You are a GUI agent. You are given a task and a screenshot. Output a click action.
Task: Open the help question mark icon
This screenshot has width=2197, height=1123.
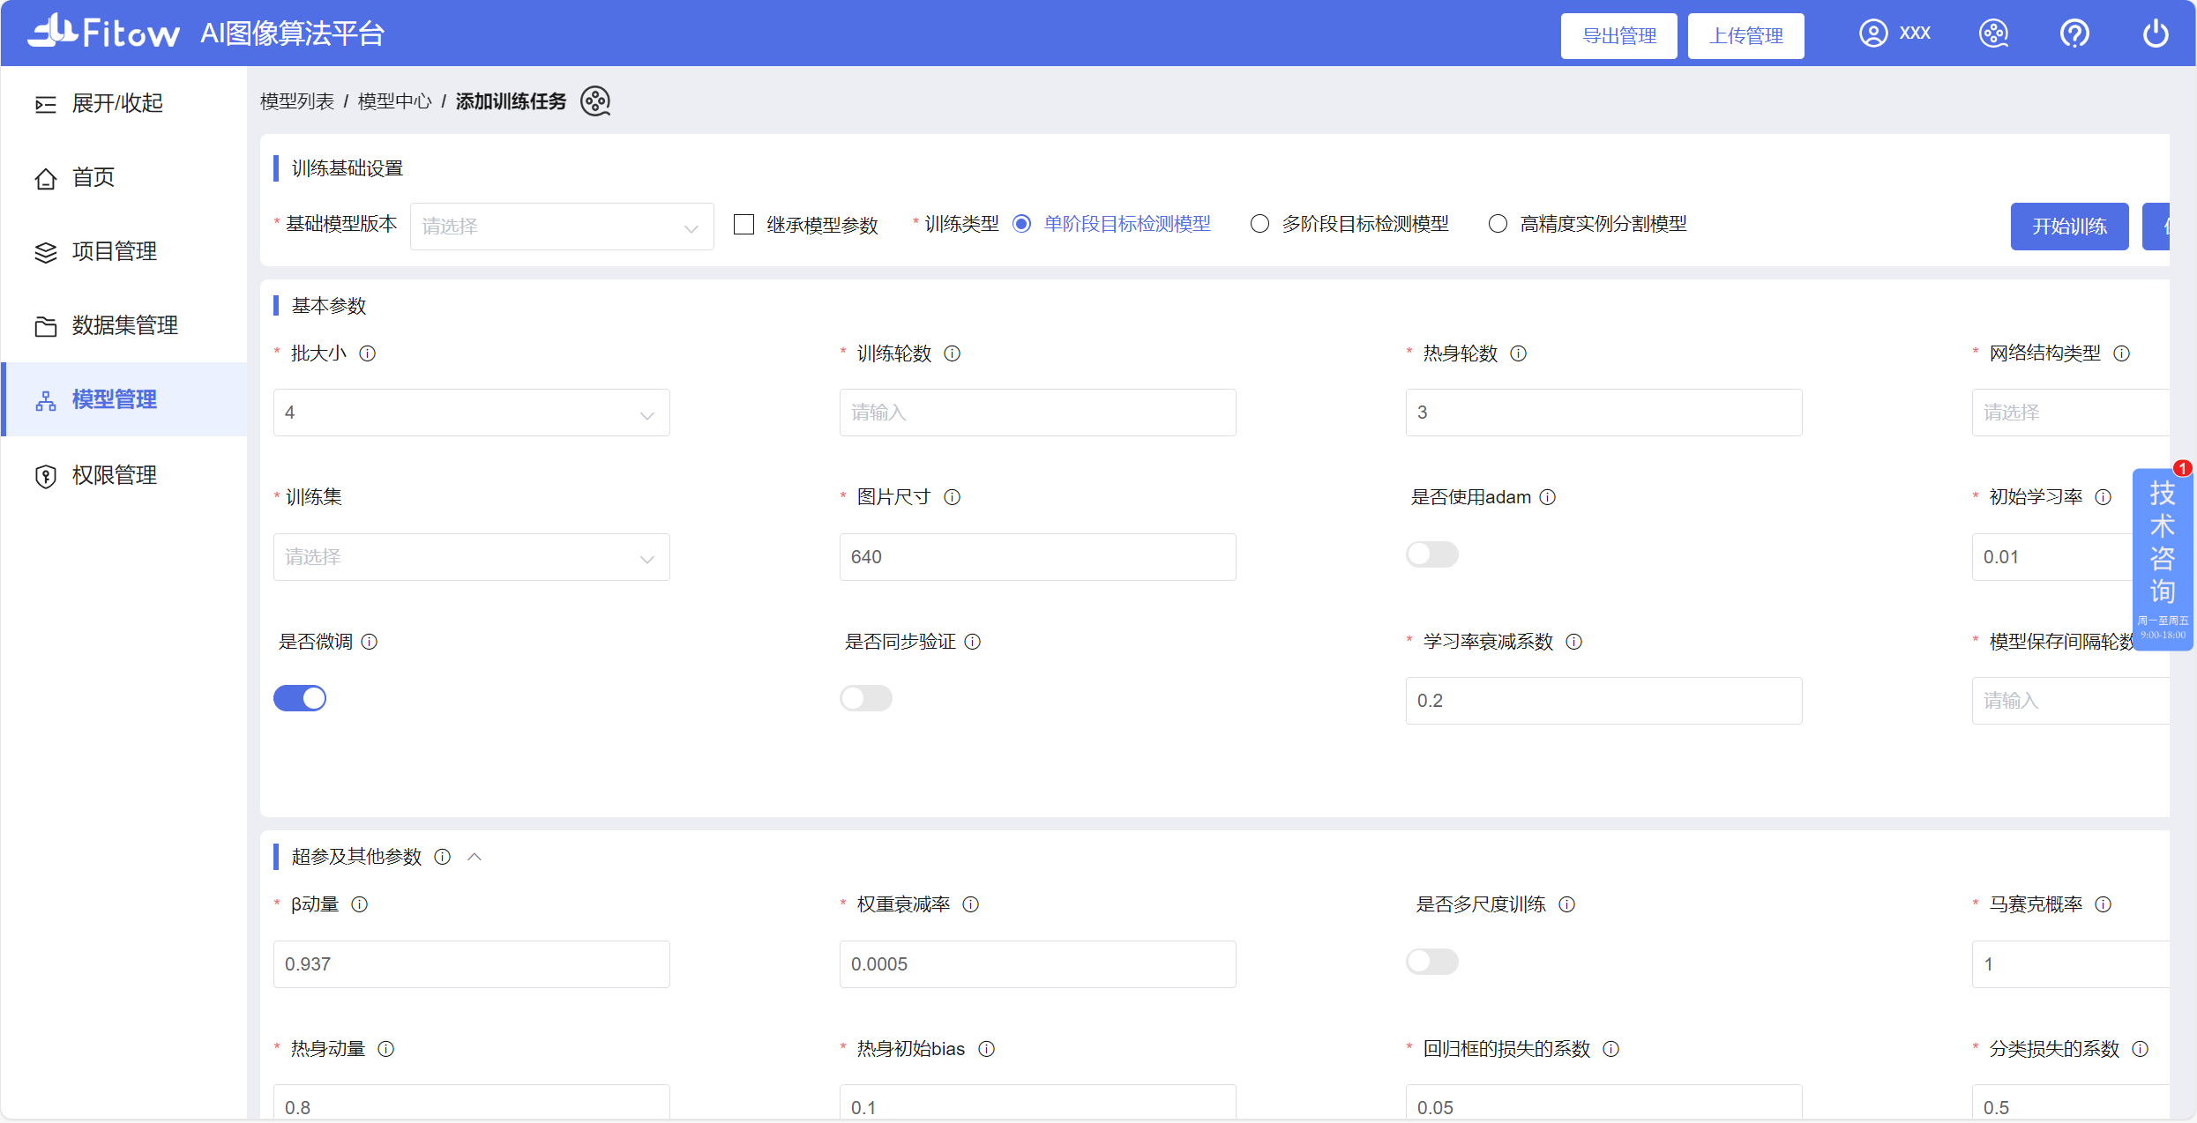tap(2074, 33)
